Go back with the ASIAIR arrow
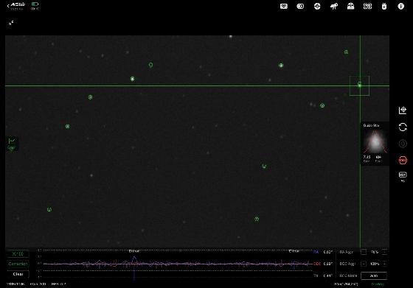 (x=8, y=5)
